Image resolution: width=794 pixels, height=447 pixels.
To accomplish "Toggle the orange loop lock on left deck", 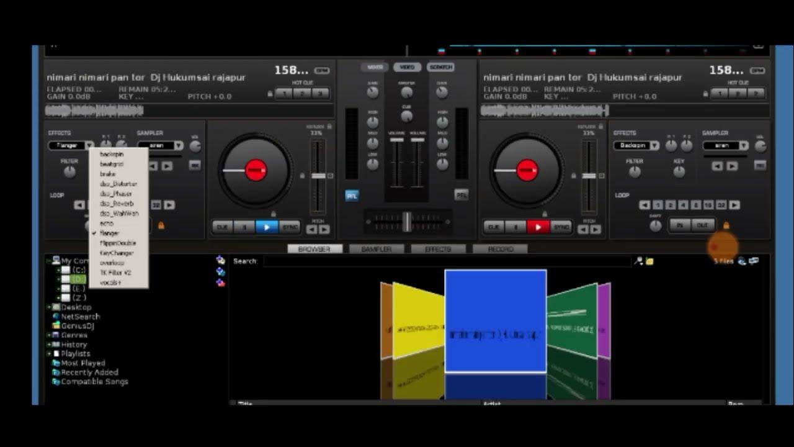I will [x=161, y=226].
